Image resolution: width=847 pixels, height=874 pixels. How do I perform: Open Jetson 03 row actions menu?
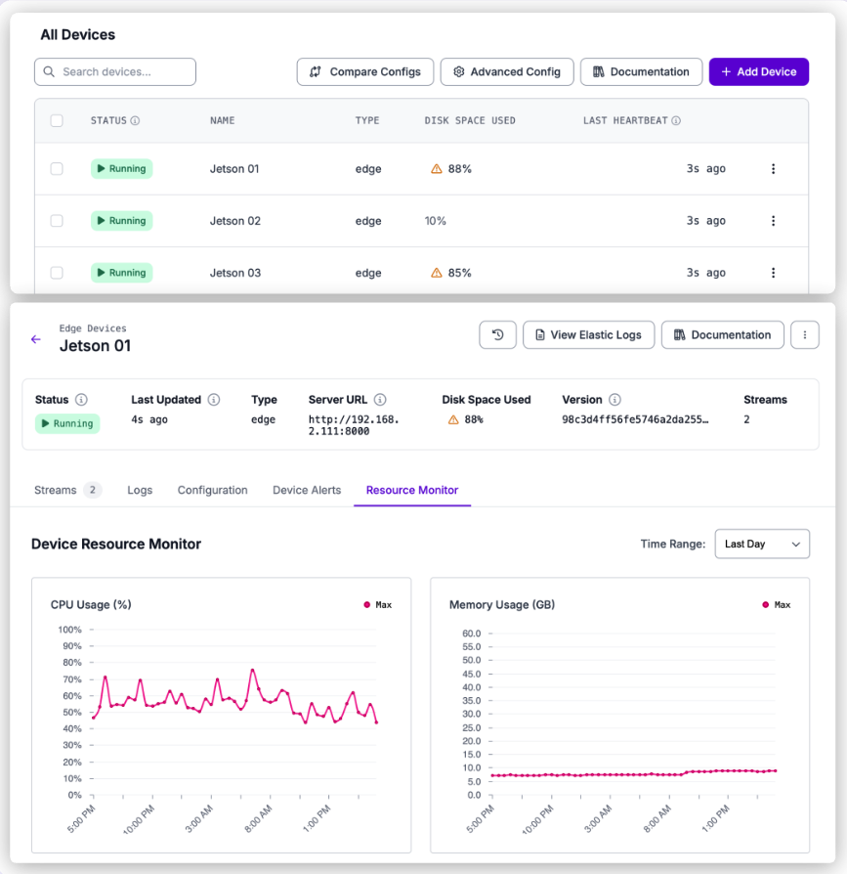pyautogui.click(x=773, y=273)
